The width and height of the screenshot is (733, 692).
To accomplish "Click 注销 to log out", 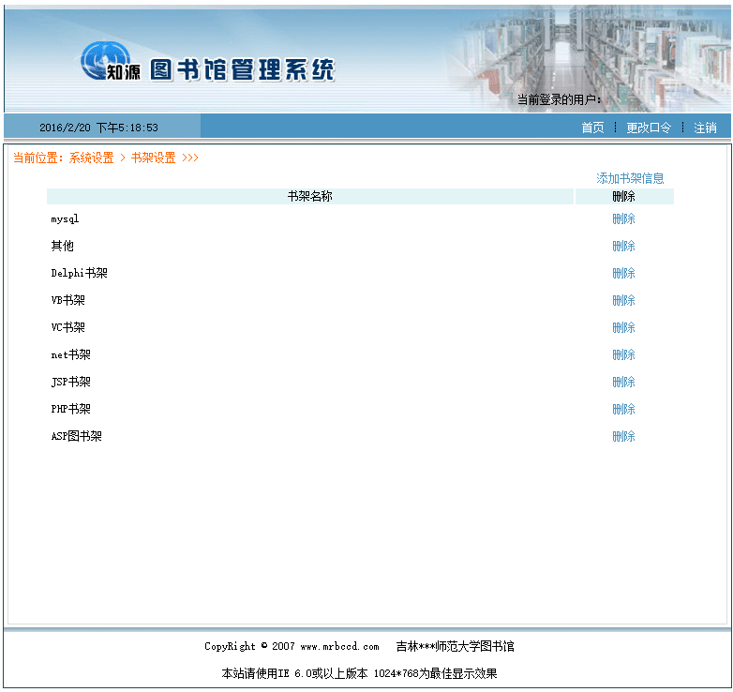I will point(705,128).
